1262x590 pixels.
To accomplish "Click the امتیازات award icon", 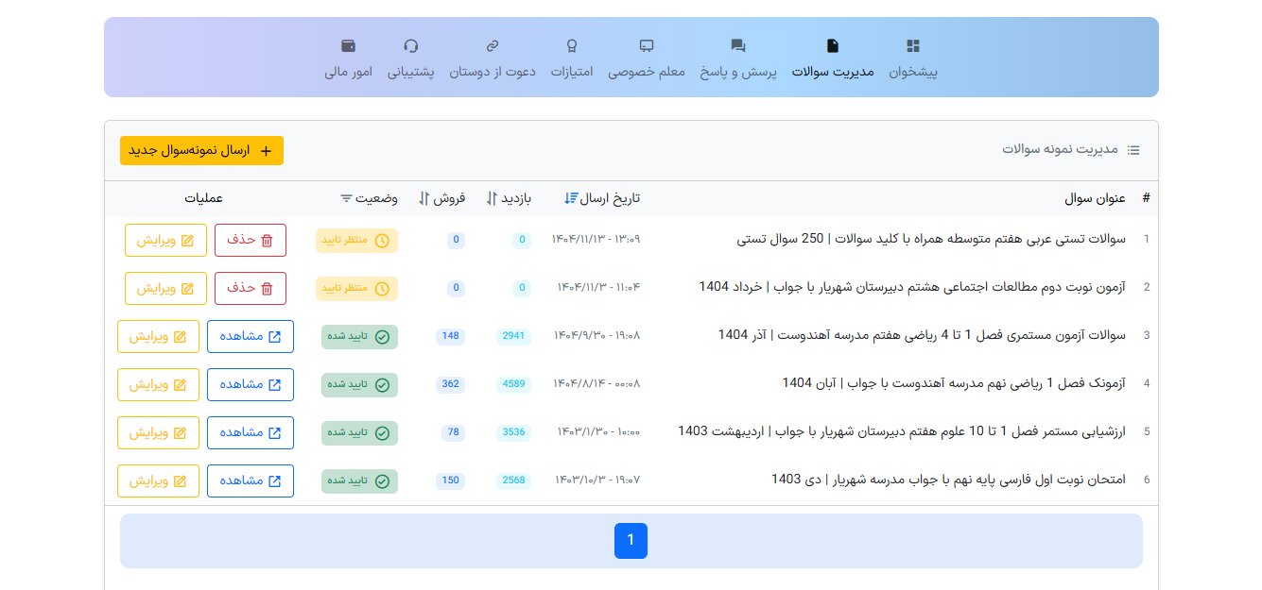I will [572, 45].
